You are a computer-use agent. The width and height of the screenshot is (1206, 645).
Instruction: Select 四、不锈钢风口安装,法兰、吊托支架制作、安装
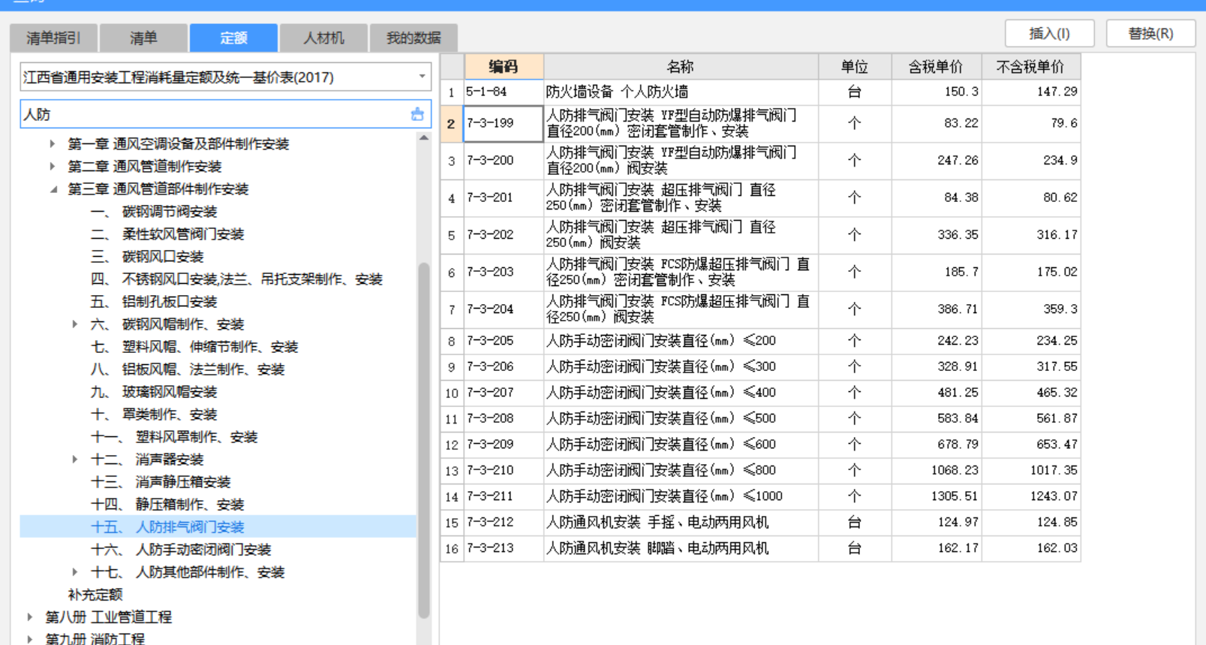236,279
